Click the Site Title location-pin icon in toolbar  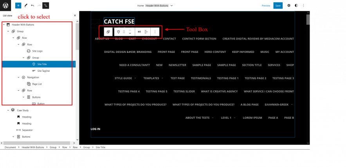click(x=119, y=32)
